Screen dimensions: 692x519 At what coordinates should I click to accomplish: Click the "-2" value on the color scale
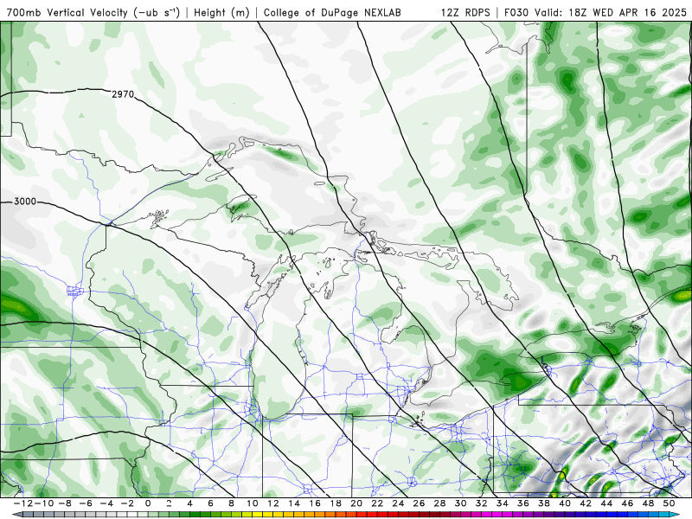tap(127, 503)
